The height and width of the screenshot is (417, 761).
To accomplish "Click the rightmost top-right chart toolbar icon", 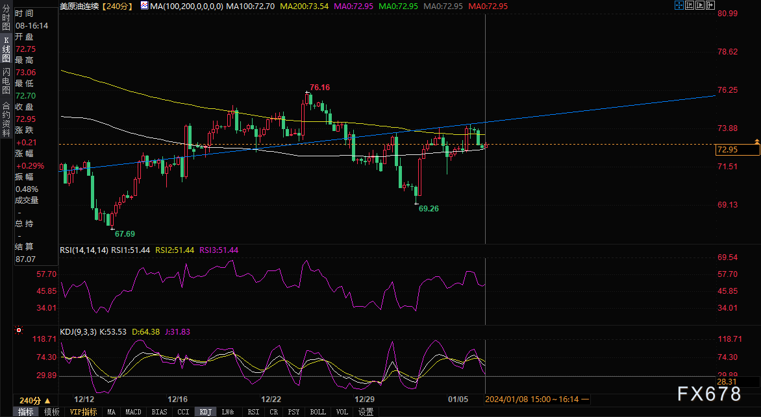I will [x=711, y=6].
